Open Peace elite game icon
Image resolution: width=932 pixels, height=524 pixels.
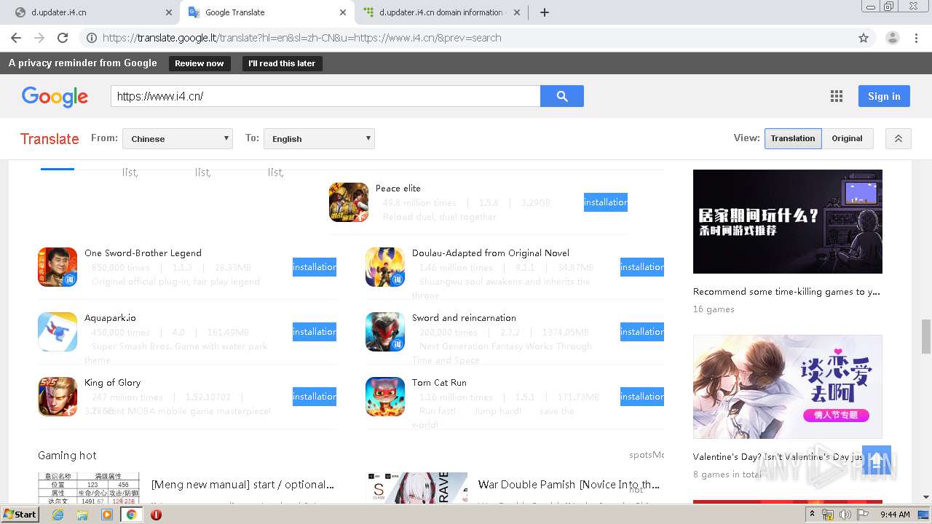click(x=349, y=202)
